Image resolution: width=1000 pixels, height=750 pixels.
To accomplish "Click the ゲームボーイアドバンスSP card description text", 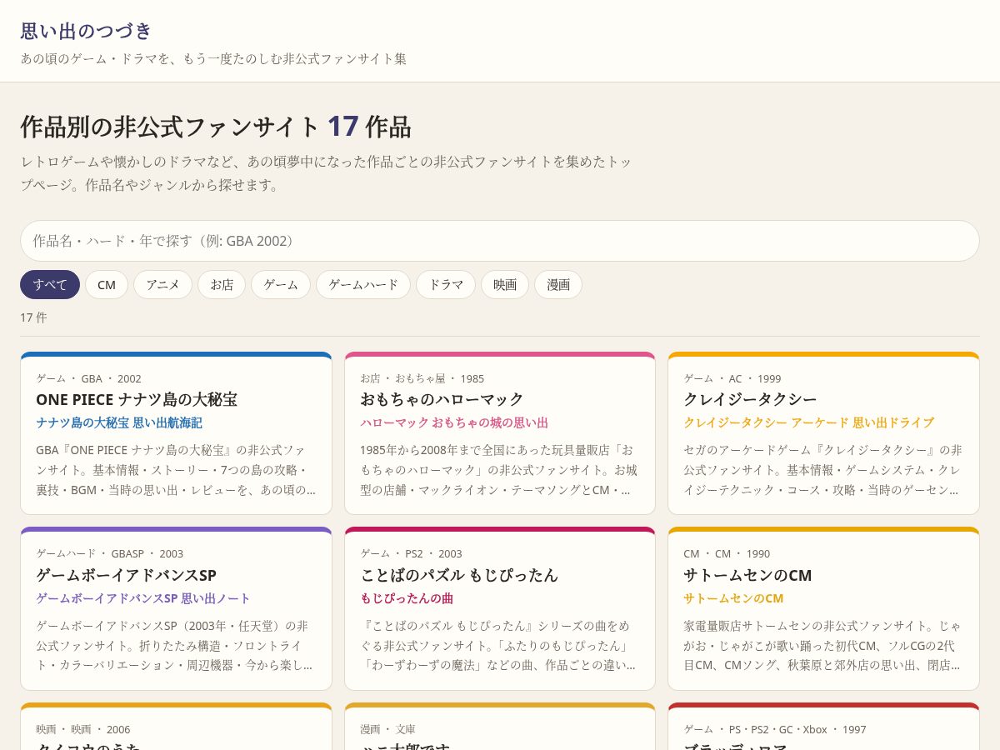I will pos(176,645).
